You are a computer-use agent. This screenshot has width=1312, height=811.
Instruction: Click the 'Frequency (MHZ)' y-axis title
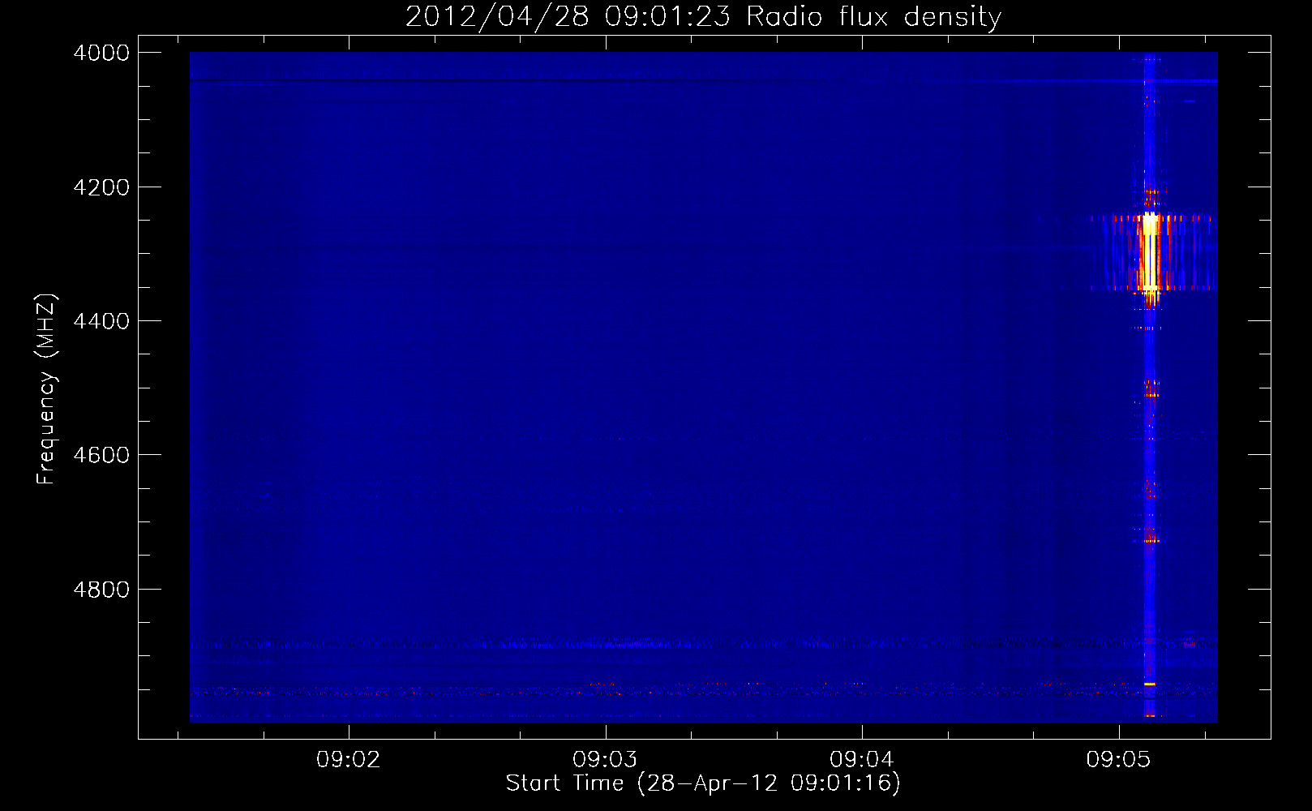click(x=46, y=389)
